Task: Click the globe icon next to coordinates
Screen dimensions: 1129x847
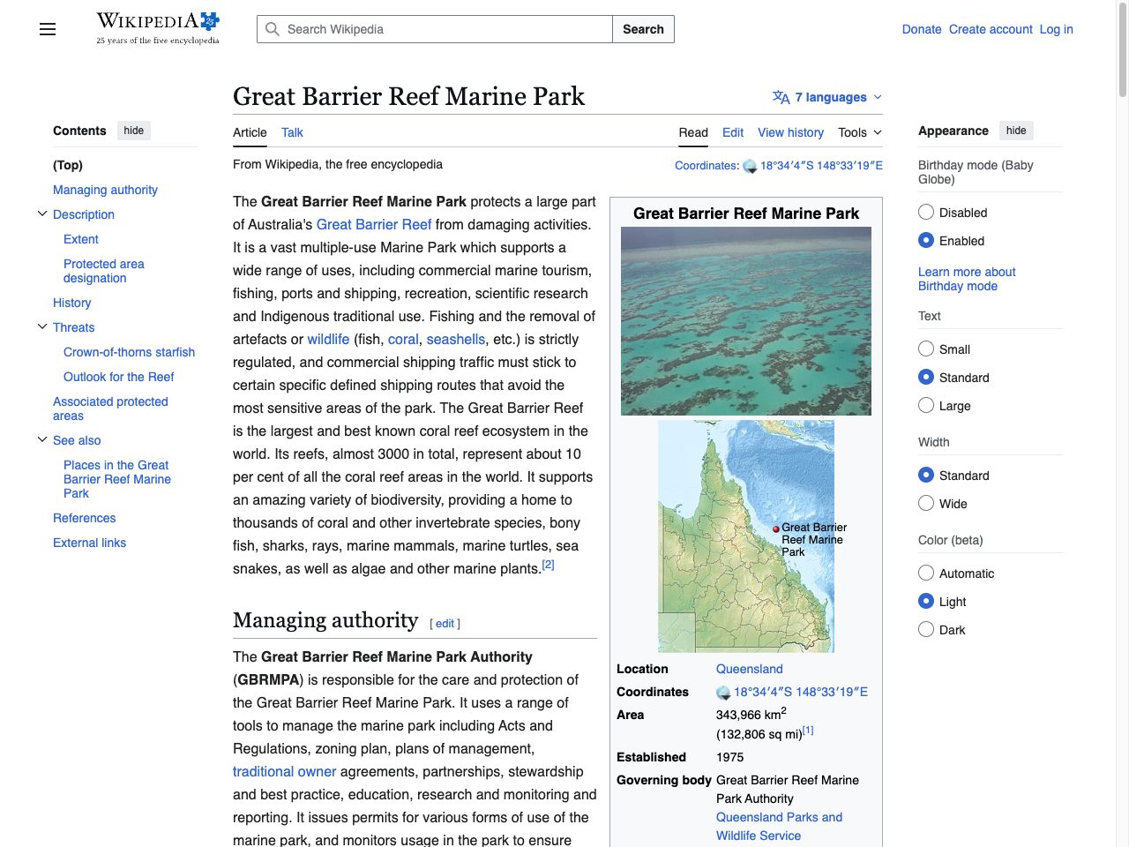Action: point(750,165)
